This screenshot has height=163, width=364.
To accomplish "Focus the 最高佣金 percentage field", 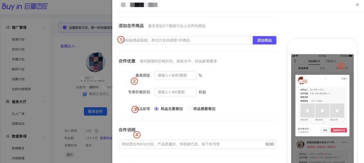I will 175,75.
